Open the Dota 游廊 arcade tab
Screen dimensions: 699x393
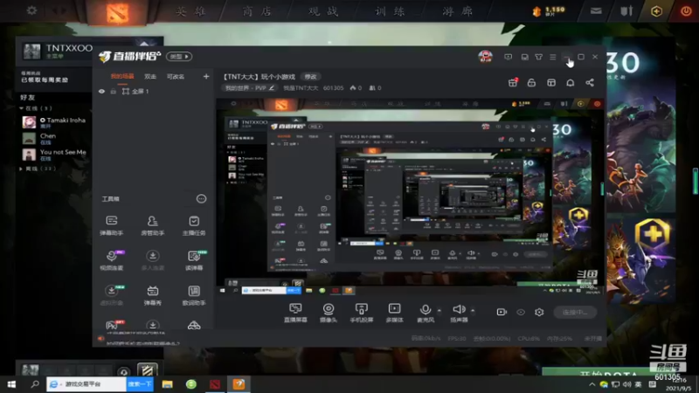coord(457,11)
